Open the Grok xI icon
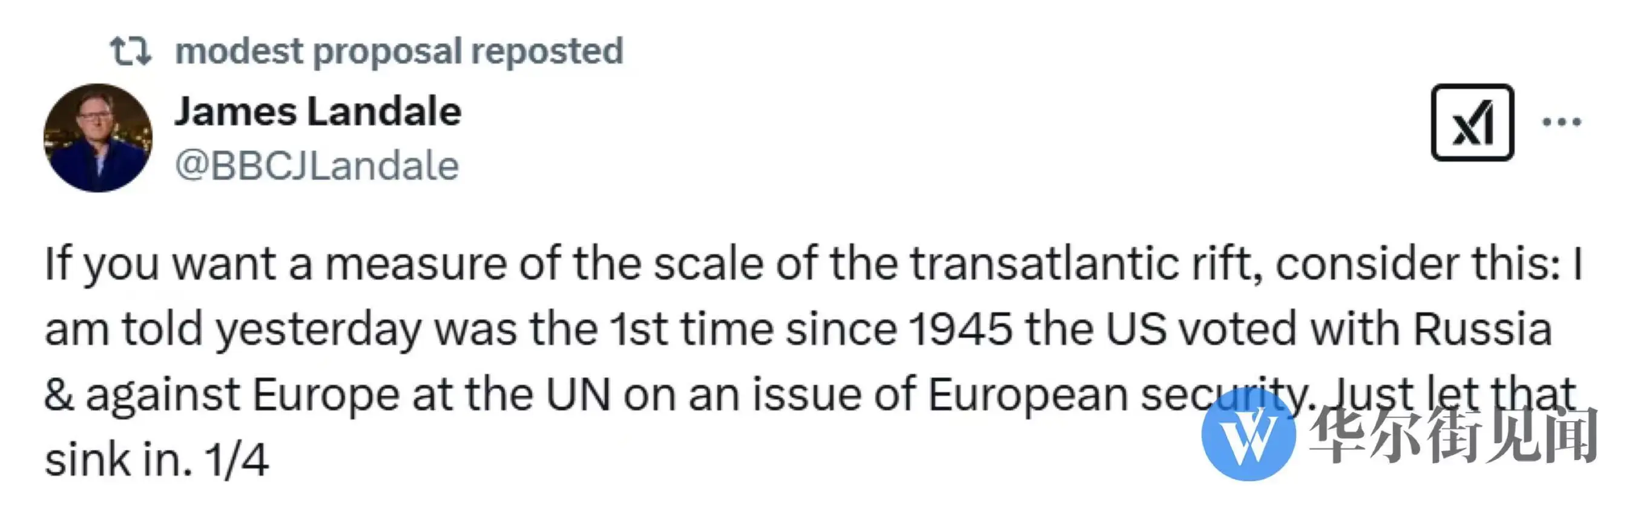This screenshot has height=512, width=1629. 1472,123
